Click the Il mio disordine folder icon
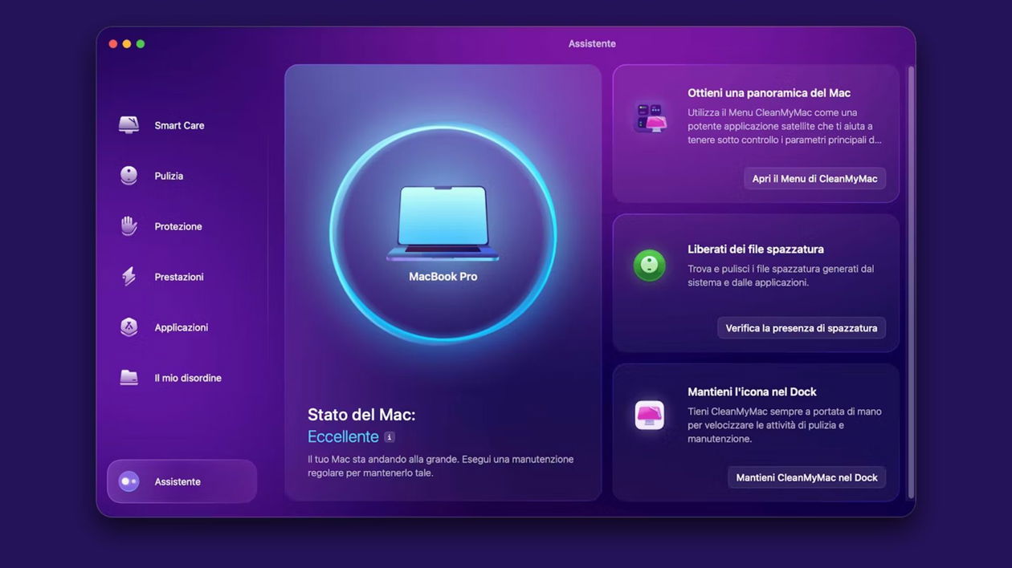The height and width of the screenshot is (568, 1012). point(129,377)
